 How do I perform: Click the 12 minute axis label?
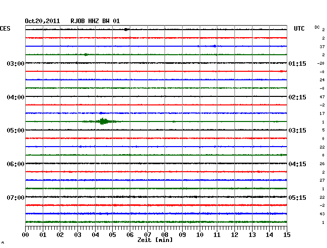click(234, 234)
